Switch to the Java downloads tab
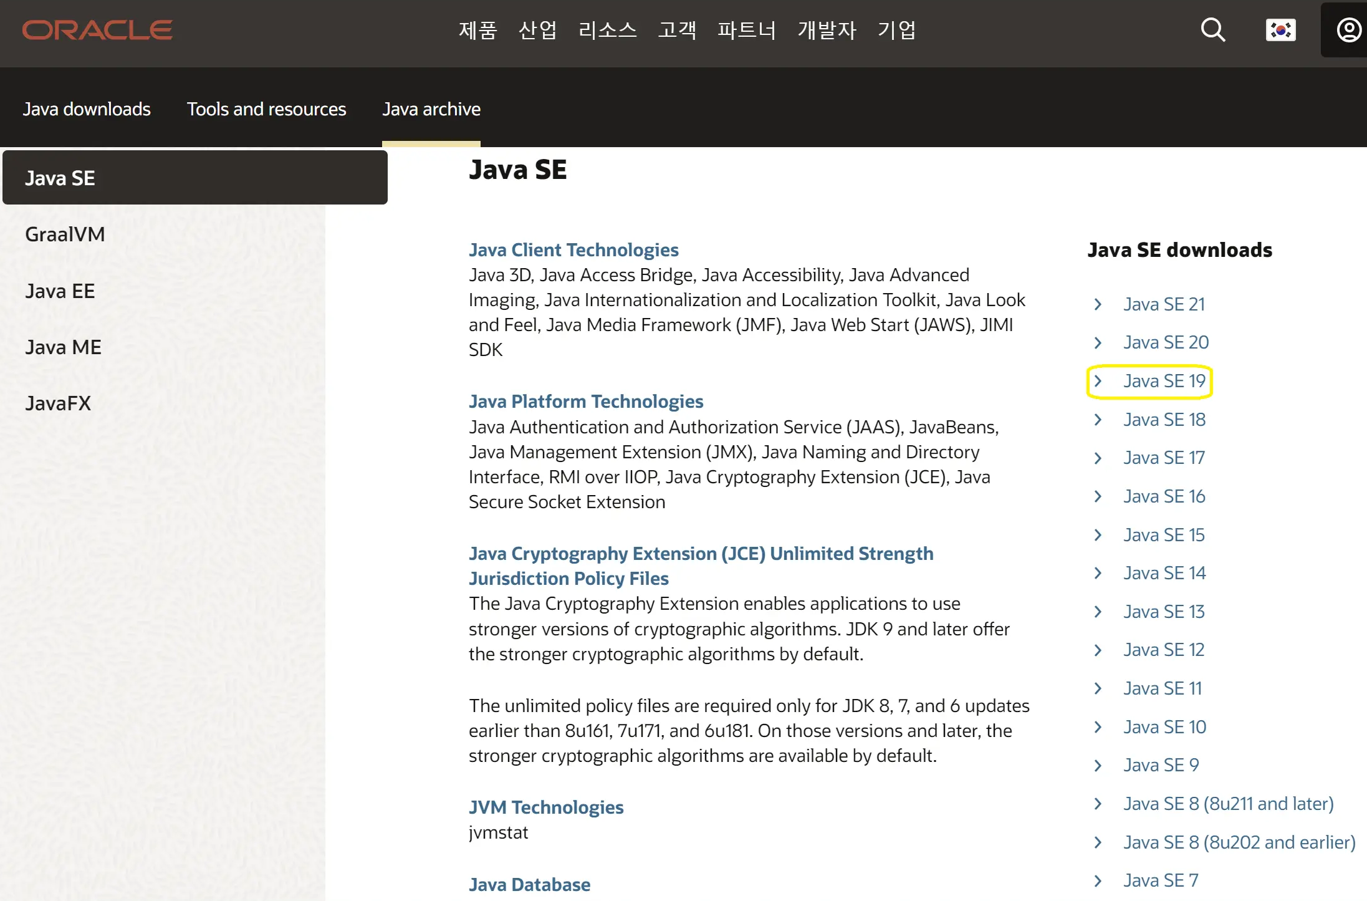1367x901 pixels. point(87,109)
